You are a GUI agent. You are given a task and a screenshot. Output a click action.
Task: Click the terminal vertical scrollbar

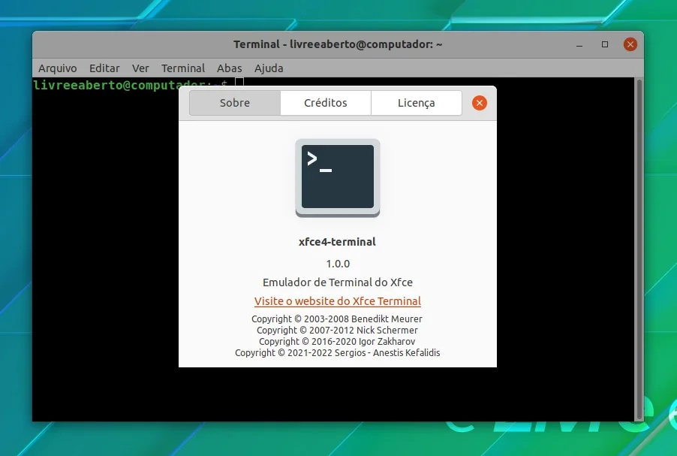pyautogui.click(x=639, y=249)
